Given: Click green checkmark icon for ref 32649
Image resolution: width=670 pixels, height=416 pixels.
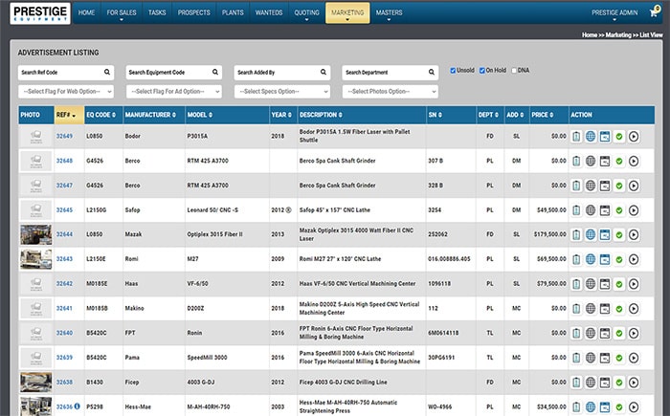Looking at the screenshot, I should tap(619, 137).
